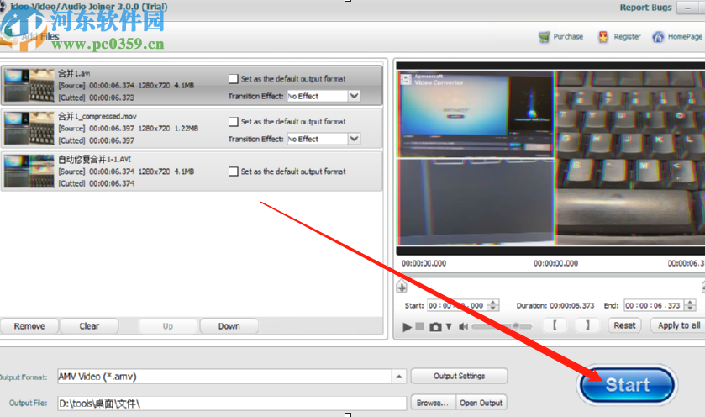Click the End time input field

point(655,305)
